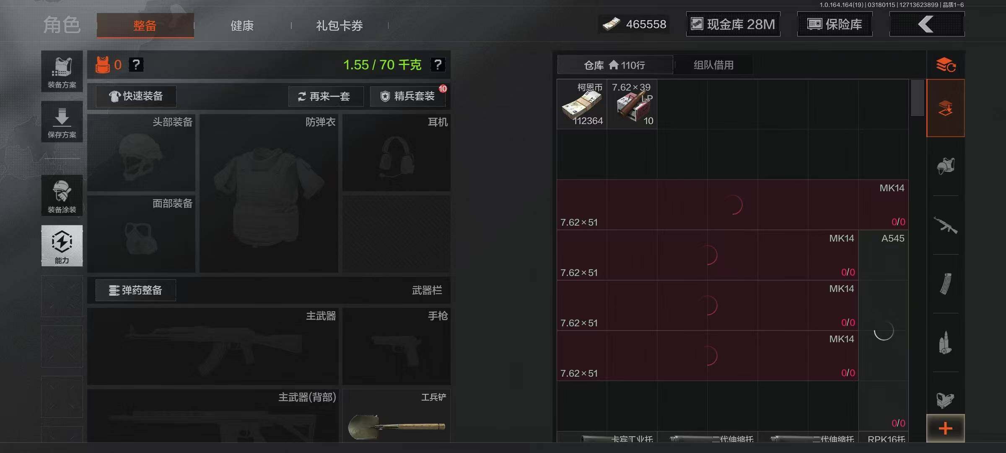
Task: Switch to the 健康 tab
Action: 242,26
